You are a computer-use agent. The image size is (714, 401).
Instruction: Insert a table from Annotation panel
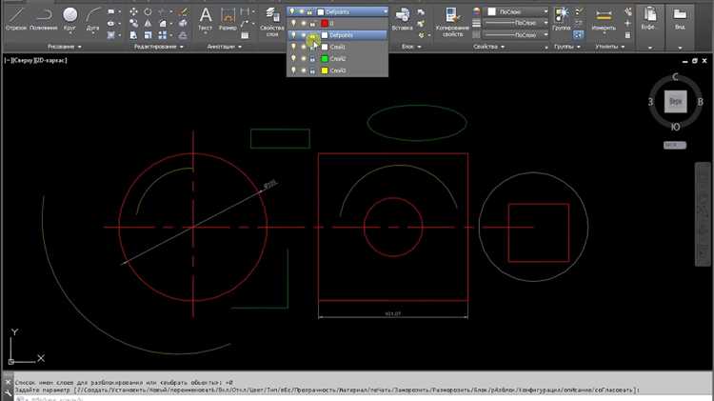click(x=245, y=35)
